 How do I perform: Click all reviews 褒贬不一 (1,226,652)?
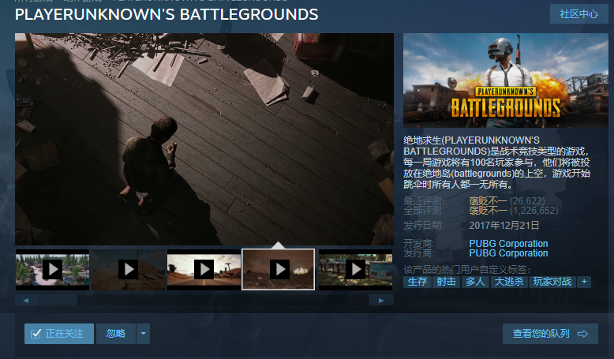pos(513,211)
